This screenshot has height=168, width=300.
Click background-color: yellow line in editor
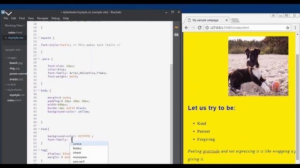click(x=68, y=112)
